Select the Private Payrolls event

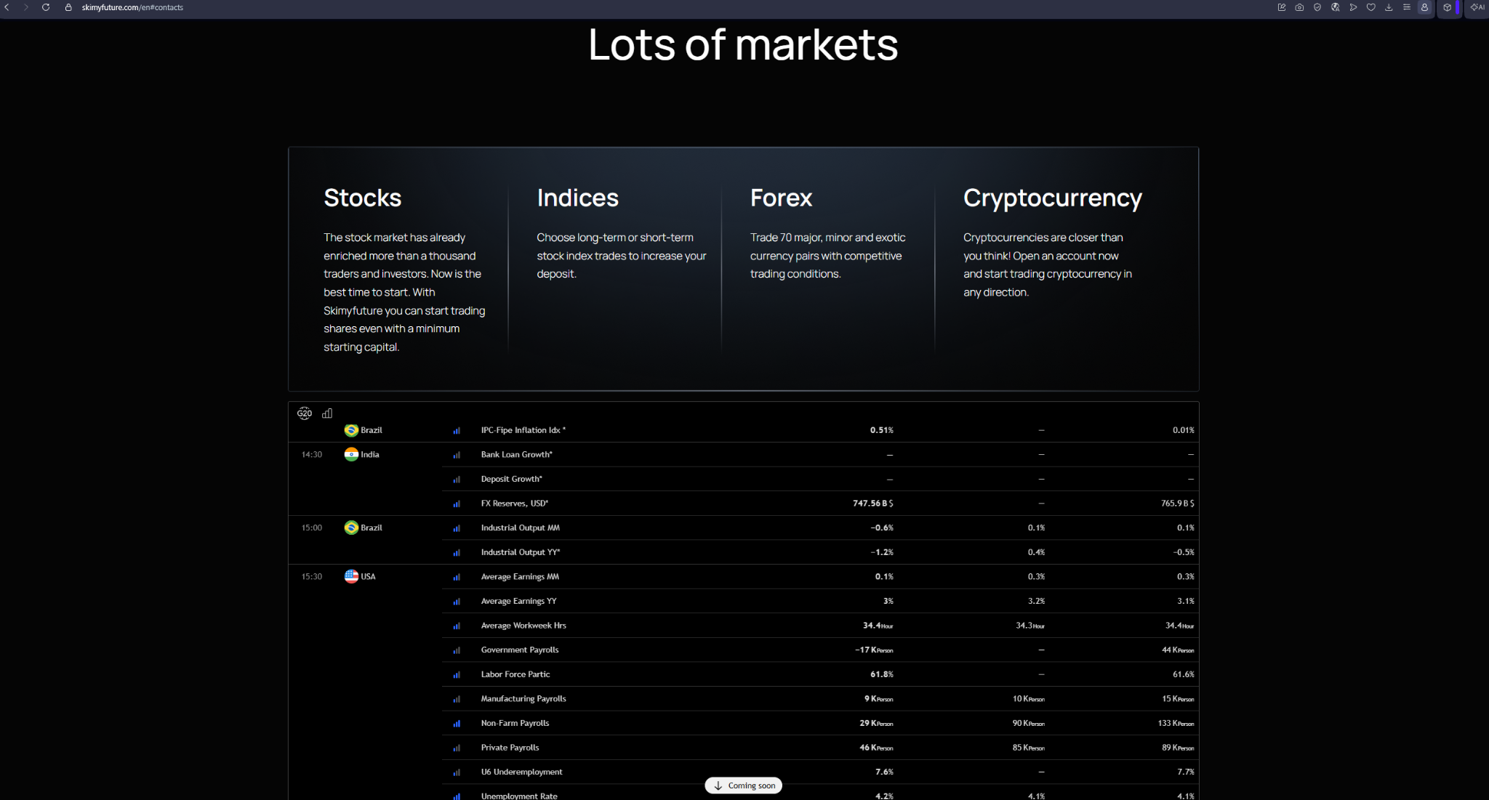[819, 748]
